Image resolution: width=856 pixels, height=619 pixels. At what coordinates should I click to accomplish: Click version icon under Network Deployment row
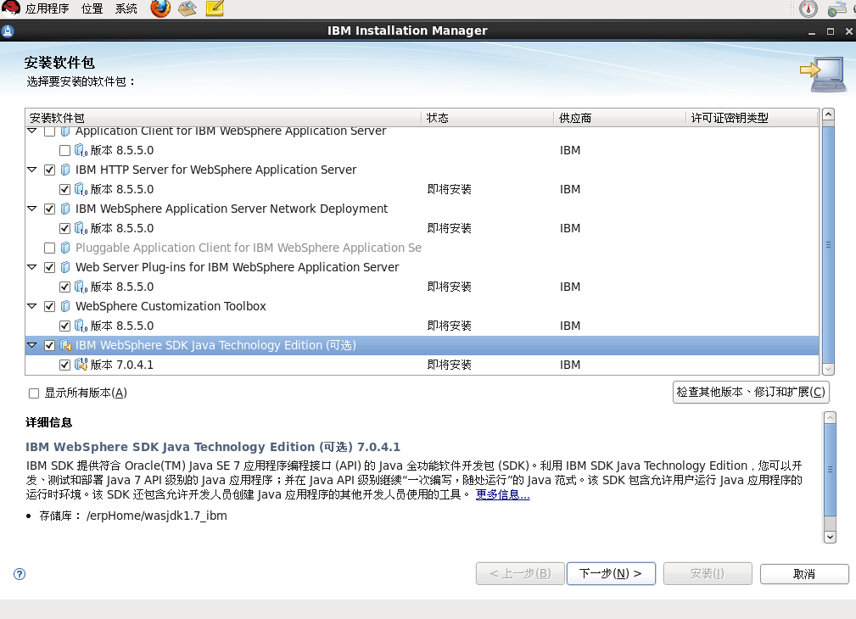pyautogui.click(x=81, y=227)
